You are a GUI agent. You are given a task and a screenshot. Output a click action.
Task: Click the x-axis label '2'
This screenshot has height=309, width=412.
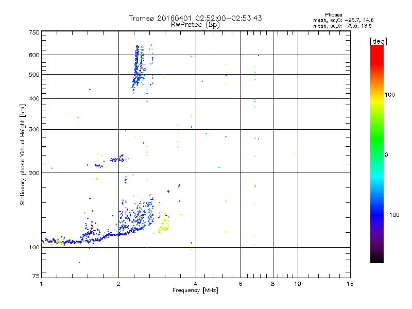(x=118, y=284)
